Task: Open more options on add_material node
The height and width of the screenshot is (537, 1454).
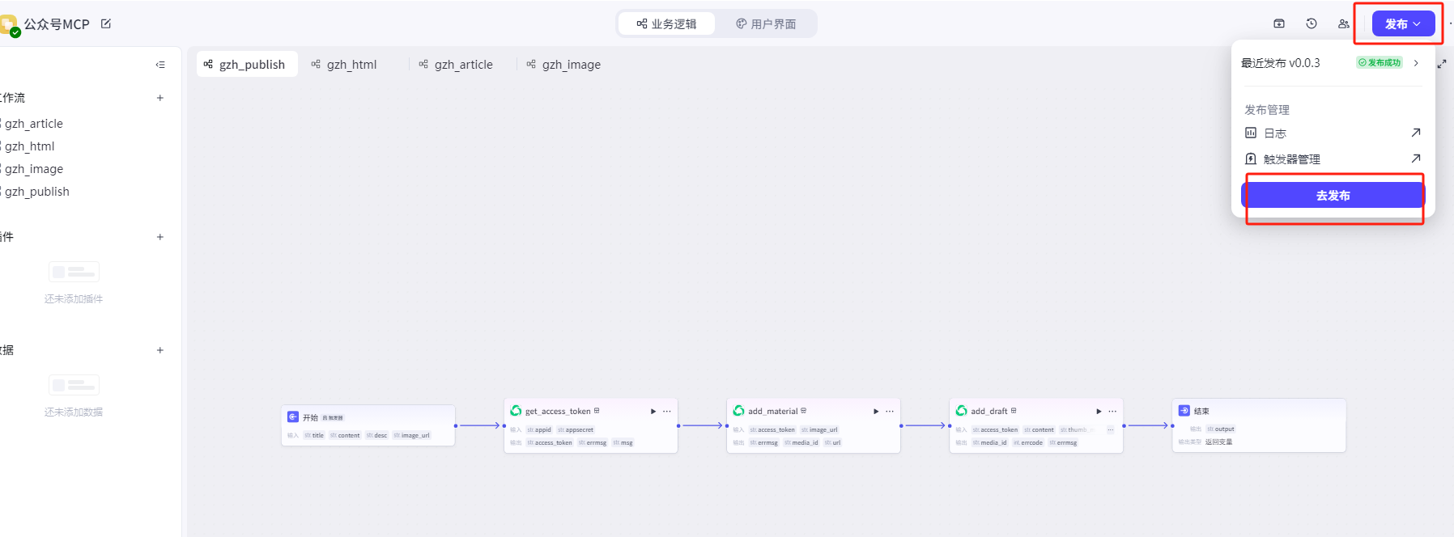Action: tap(890, 412)
